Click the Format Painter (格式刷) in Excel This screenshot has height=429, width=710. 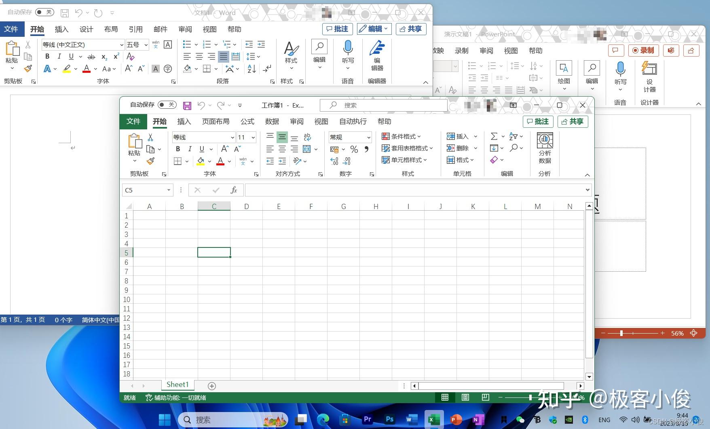pyautogui.click(x=151, y=161)
